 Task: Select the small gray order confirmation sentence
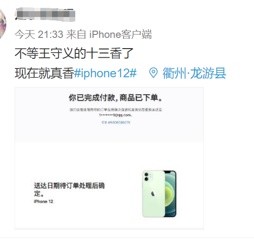116,110
